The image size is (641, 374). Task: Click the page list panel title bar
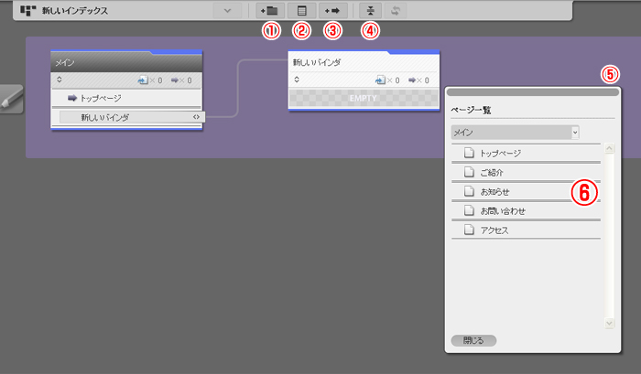click(x=533, y=92)
